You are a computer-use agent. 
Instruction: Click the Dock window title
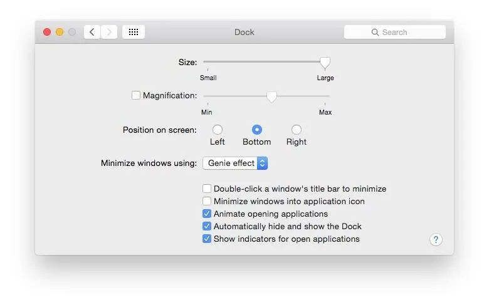tap(244, 32)
